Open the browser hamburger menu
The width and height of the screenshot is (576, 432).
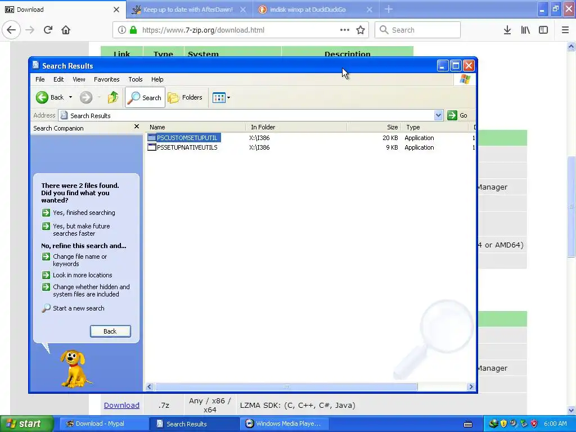click(x=565, y=30)
